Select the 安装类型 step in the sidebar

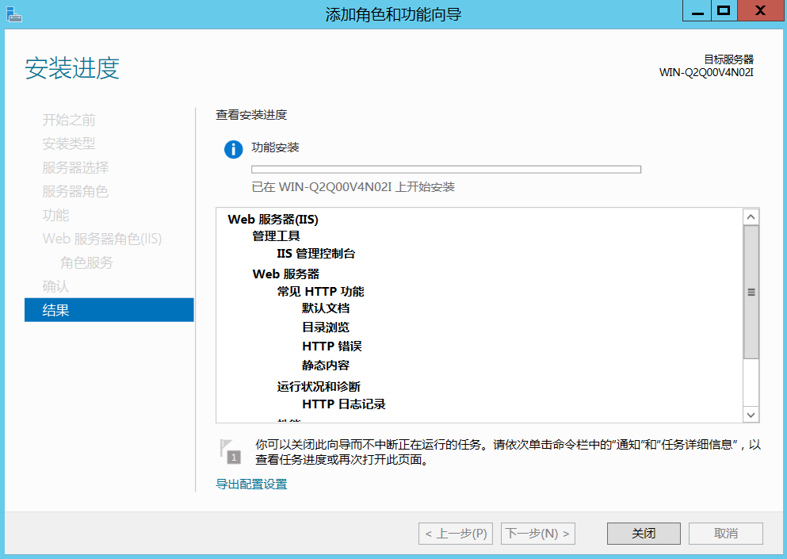[x=69, y=144]
